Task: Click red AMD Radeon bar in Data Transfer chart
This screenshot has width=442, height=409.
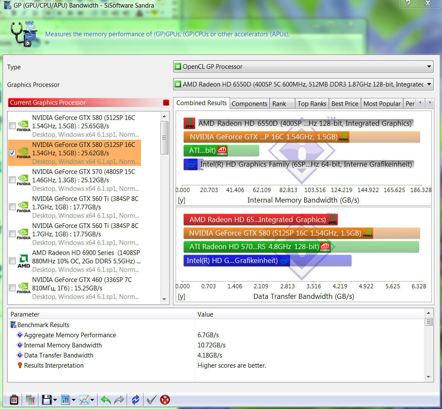Action: (260, 219)
